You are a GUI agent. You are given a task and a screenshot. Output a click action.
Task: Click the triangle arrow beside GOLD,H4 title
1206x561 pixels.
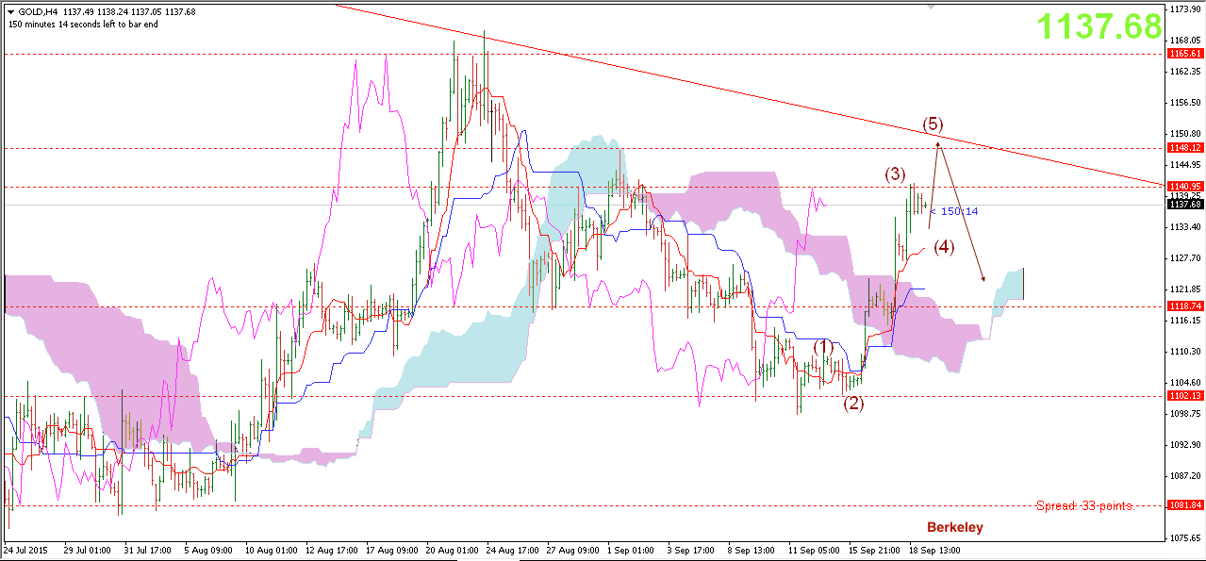[10, 11]
